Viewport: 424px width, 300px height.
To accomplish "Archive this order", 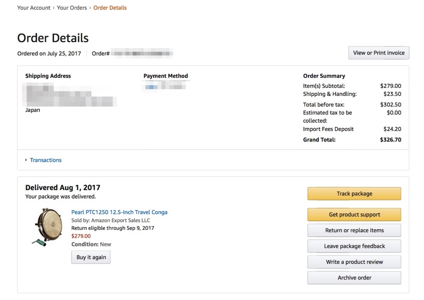I will tap(354, 278).
